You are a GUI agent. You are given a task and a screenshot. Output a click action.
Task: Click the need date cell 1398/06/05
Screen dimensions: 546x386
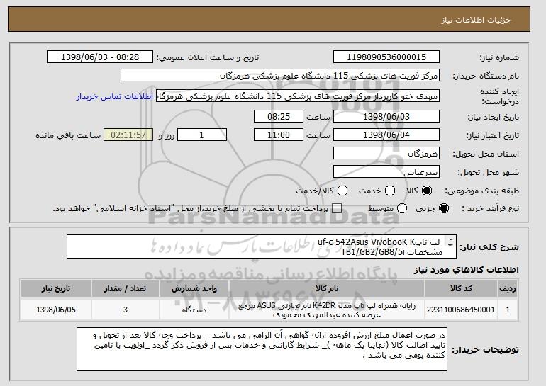point(56,310)
